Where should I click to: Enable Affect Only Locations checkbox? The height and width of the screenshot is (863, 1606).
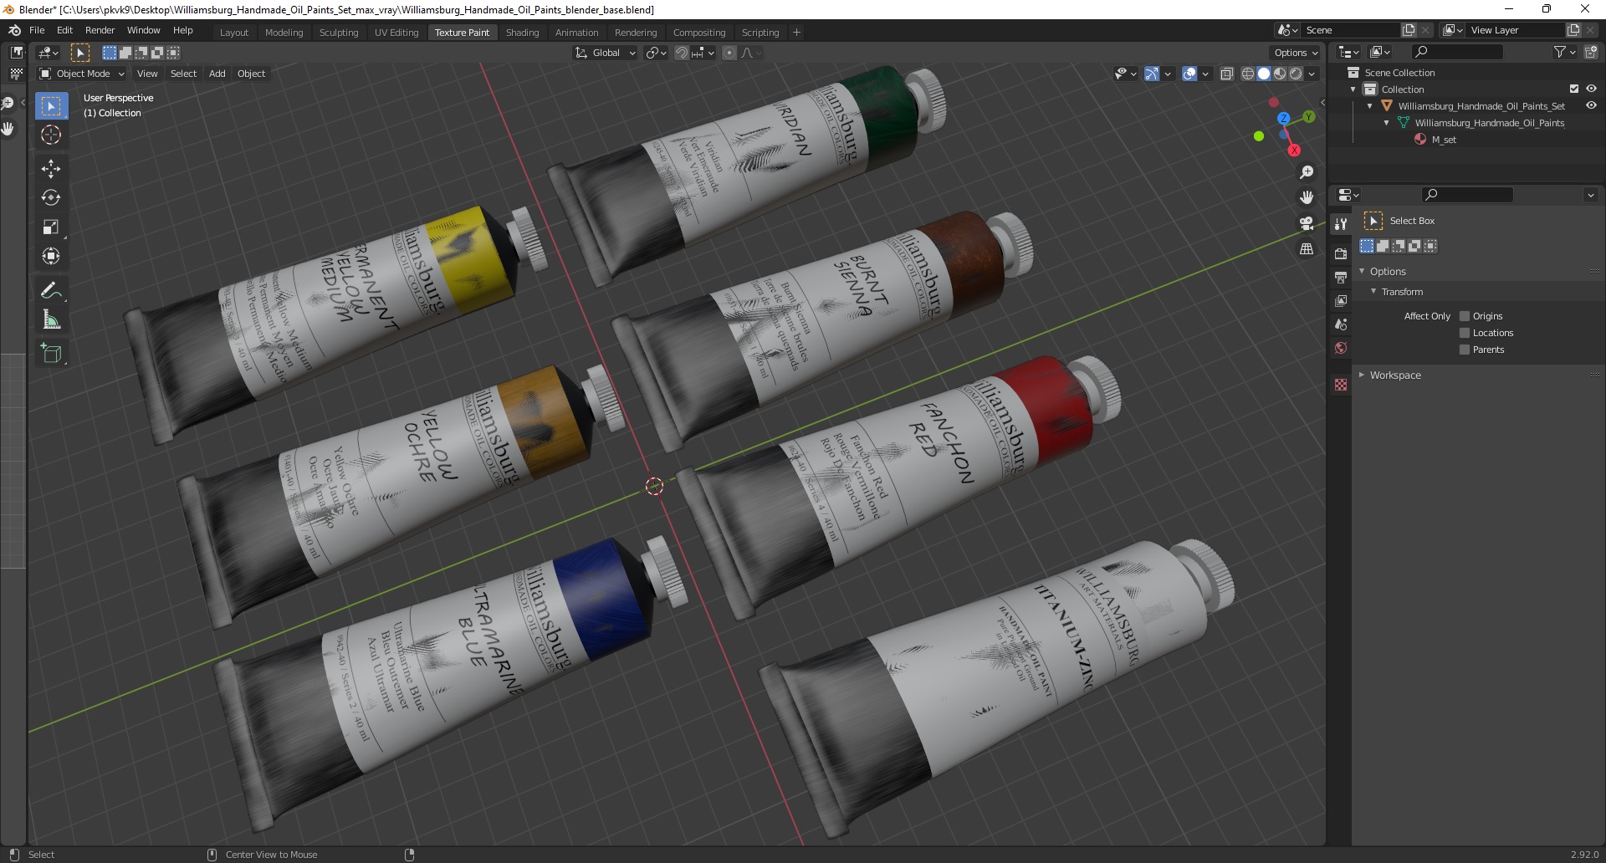tap(1465, 333)
